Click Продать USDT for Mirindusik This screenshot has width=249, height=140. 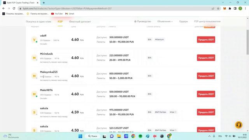206,58
